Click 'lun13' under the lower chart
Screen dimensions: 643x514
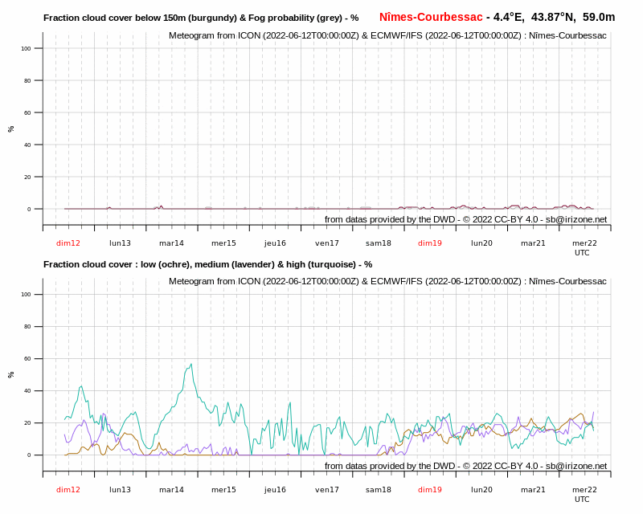click(x=120, y=489)
